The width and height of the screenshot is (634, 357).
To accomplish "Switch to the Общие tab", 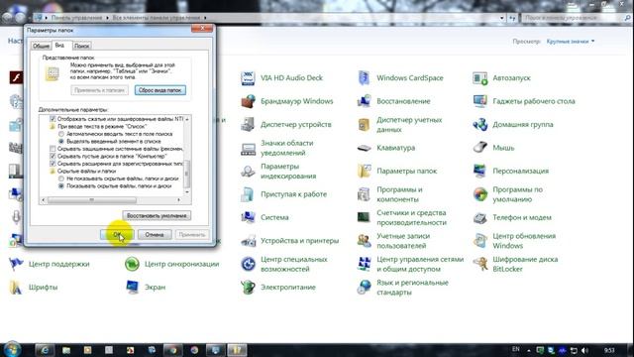I will pos(41,47).
